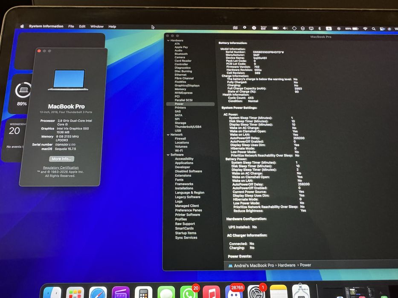Open the Help menu
This screenshot has width=398, height=298.
pyautogui.click(x=112, y=26)
